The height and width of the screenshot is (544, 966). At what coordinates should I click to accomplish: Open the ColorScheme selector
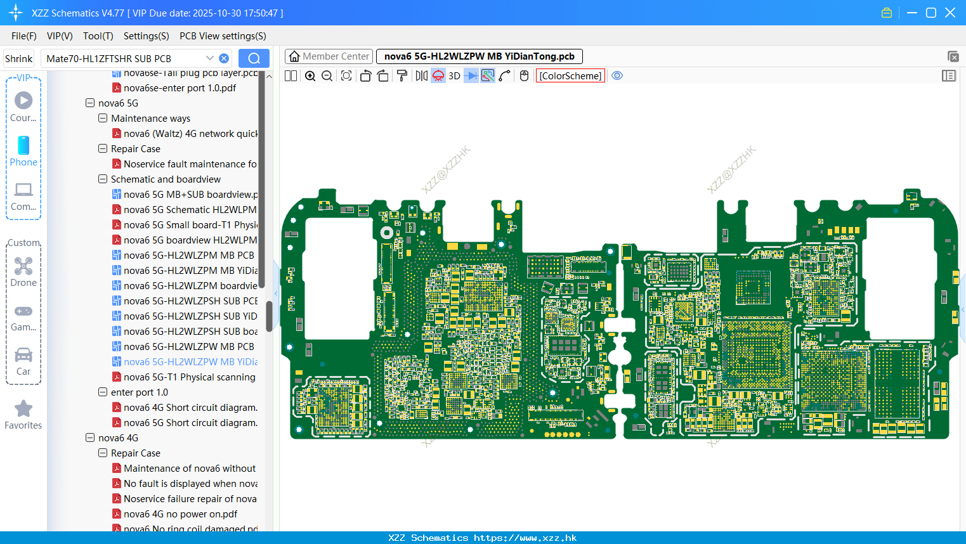click(570, 75)
